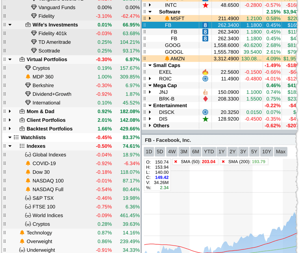
Task: Expand the Client Portfolios group
Action: (10, 120)
